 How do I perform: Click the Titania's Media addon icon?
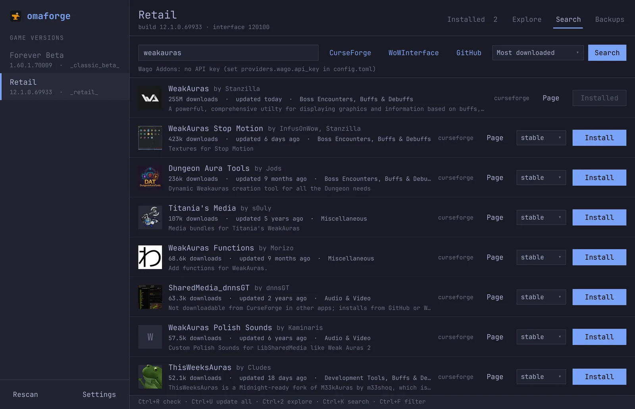pyautogui.click(x=150, y=217)
